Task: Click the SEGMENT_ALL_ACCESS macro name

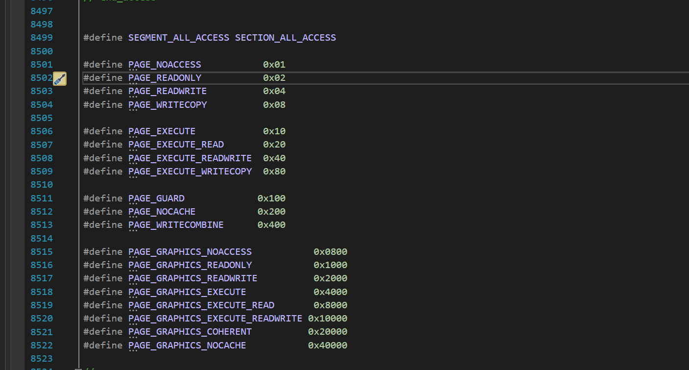Action: point(179,38)
